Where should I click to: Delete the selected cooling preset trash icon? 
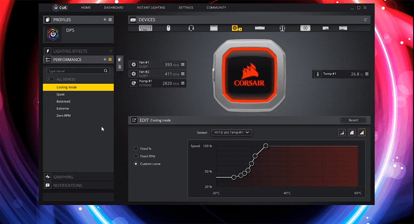point(120,67)
